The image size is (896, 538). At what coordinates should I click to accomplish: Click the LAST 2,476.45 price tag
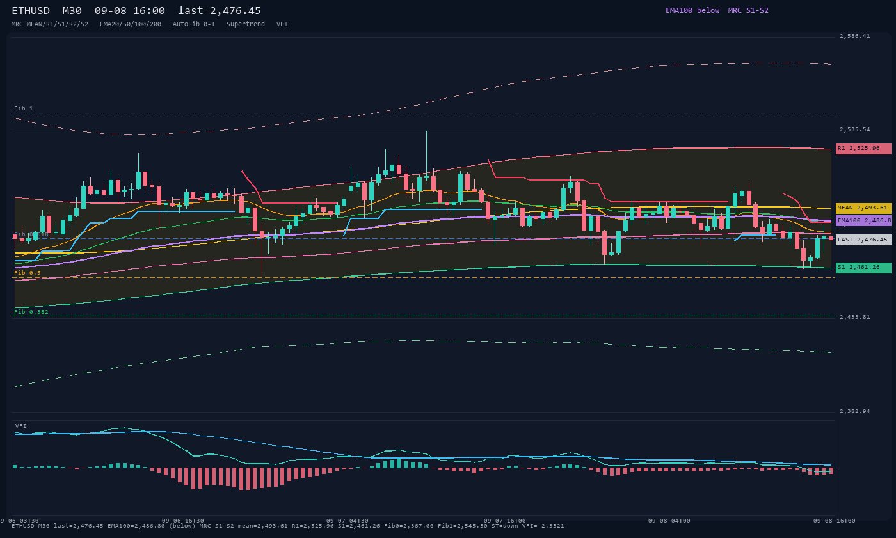[x=863, y=240]
